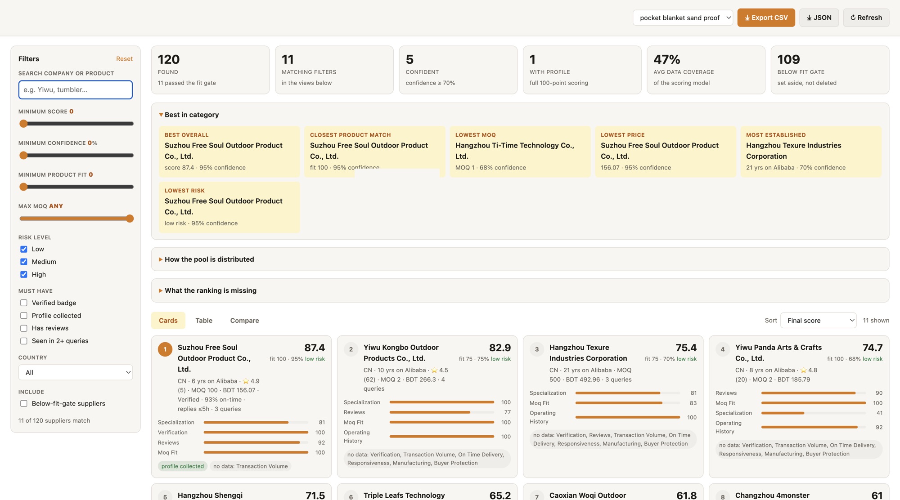Adjust the Minimum Confidence slider handle
The width and height of the screenshot is (900, 500).
23,155
